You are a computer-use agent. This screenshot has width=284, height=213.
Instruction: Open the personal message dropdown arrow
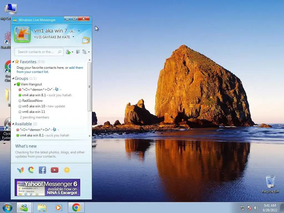73,37
